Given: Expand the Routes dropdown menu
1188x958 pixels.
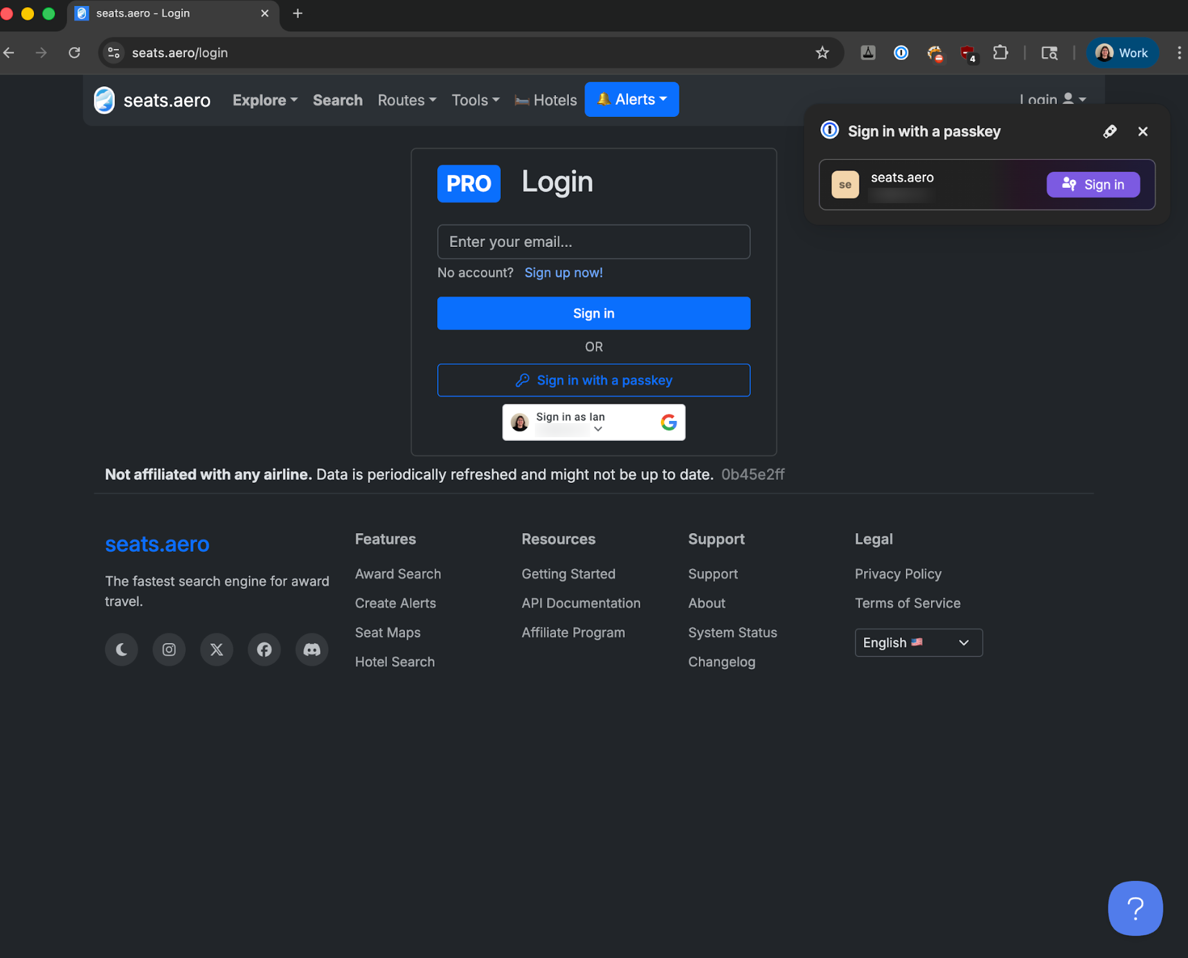Looking at the screenshot, I should click(407, 100).
